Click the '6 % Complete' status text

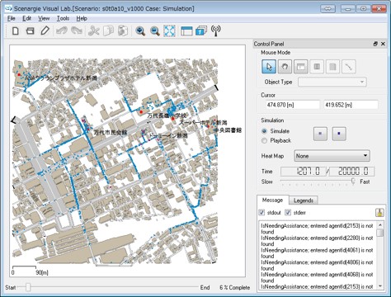click(235, 288)
